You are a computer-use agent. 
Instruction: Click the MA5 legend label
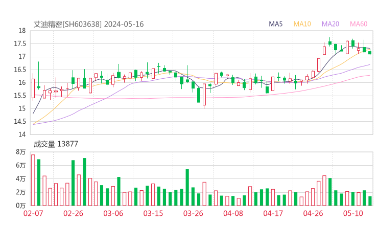click(x=275, y=24)
